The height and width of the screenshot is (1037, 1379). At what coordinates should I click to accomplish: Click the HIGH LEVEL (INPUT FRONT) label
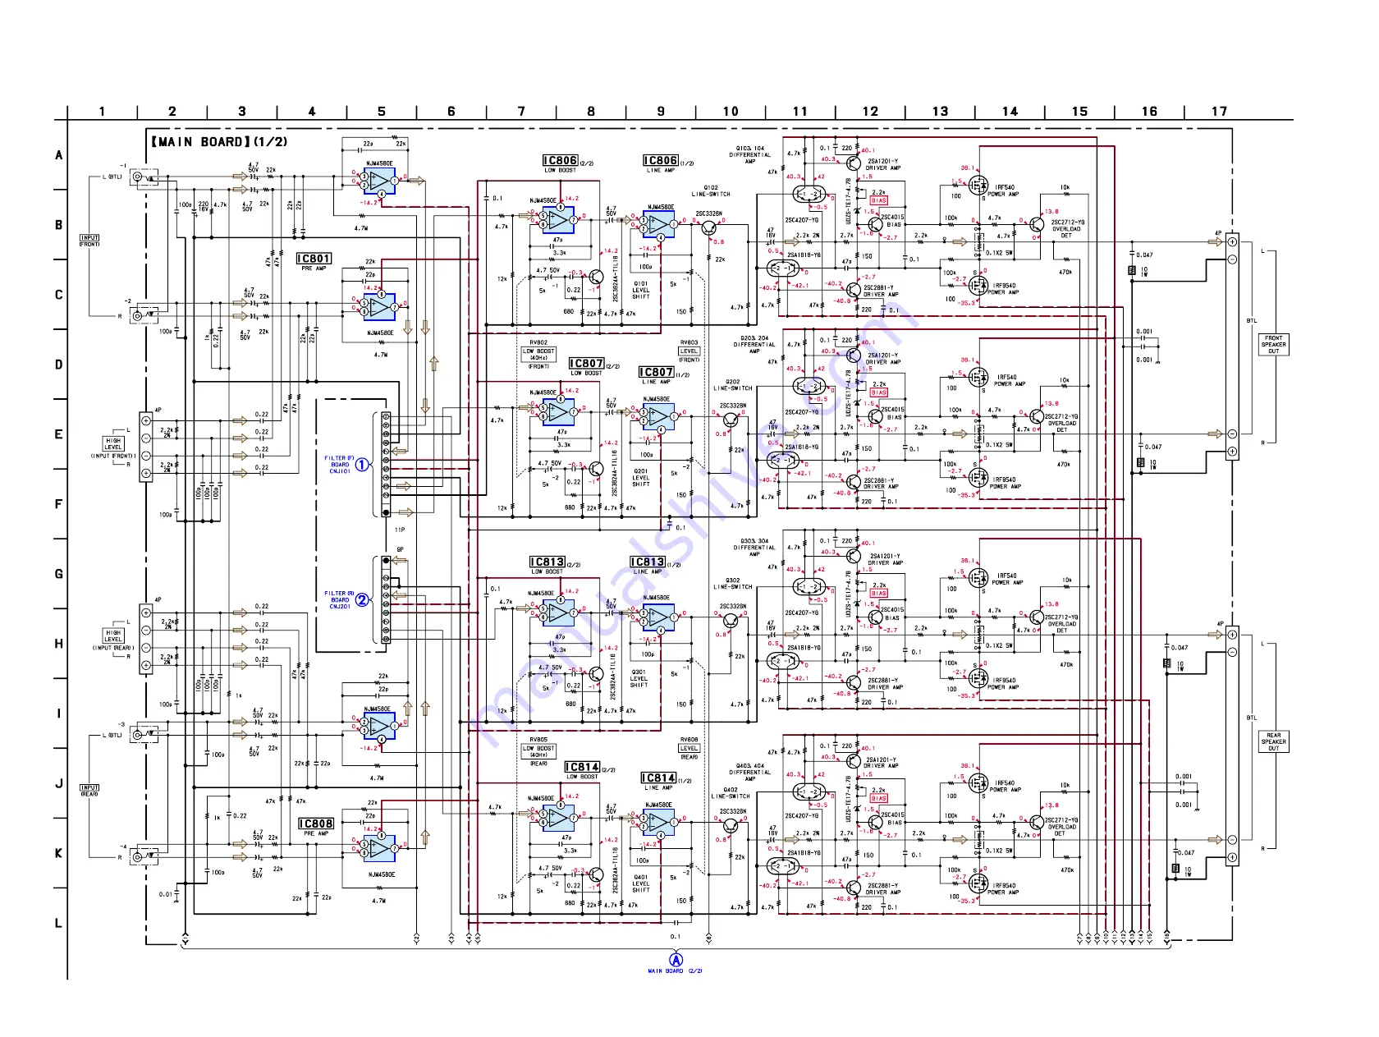(113, 448)
